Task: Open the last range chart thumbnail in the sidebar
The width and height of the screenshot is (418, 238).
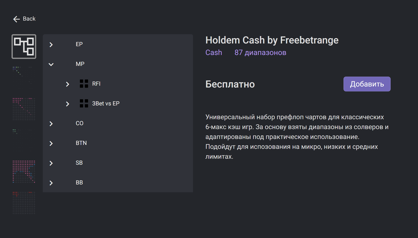Action: pyautogui.click(x=24, y=203)
